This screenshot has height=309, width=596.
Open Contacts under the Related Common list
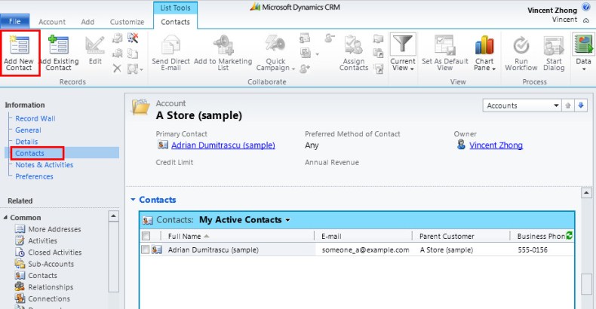pos(42,276)
